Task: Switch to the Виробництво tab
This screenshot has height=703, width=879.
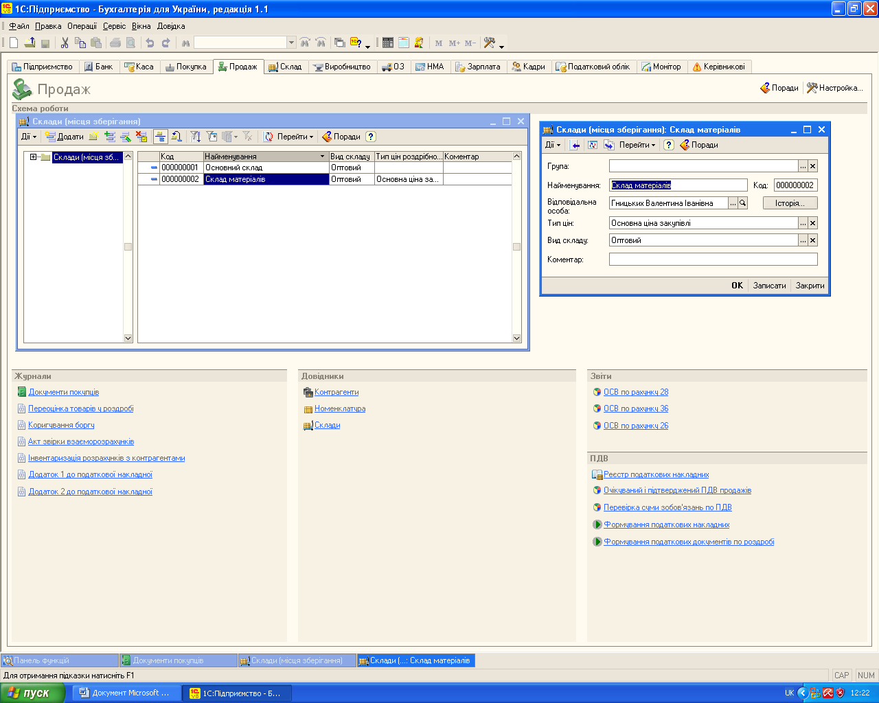Action: (341, 67)
